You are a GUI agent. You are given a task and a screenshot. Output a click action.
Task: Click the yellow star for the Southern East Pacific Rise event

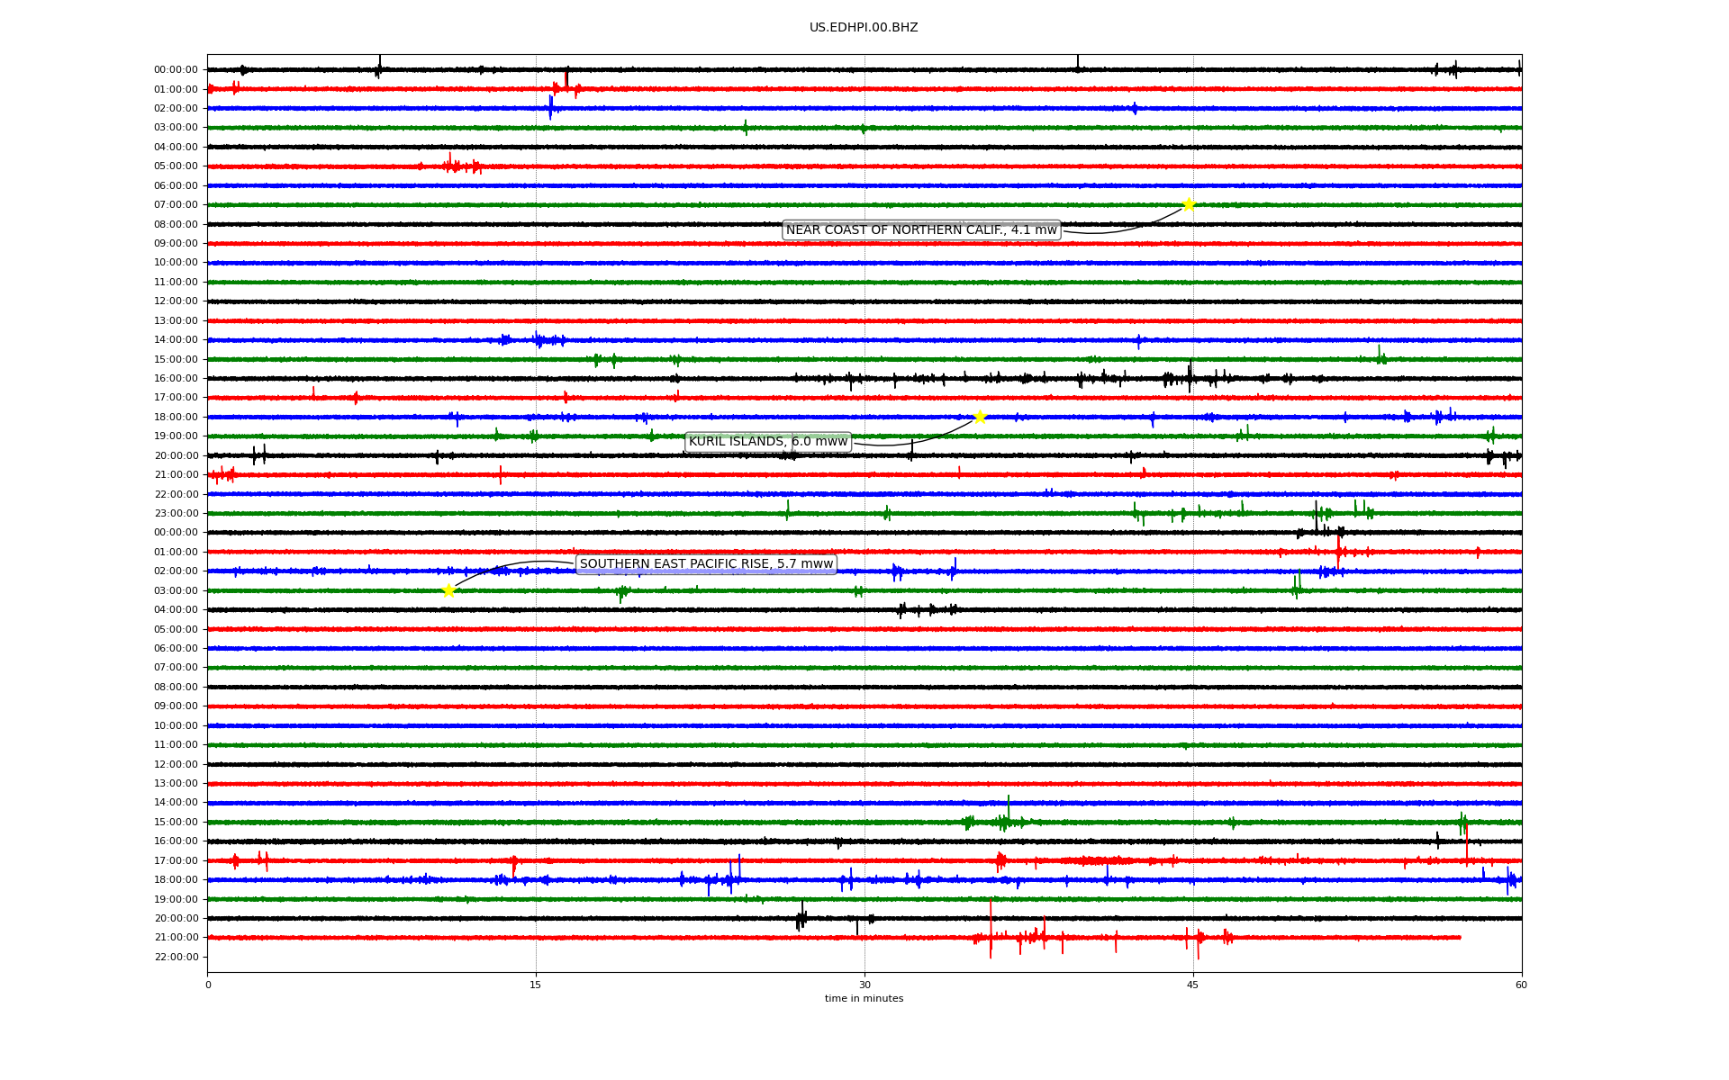tap(448, 590)
